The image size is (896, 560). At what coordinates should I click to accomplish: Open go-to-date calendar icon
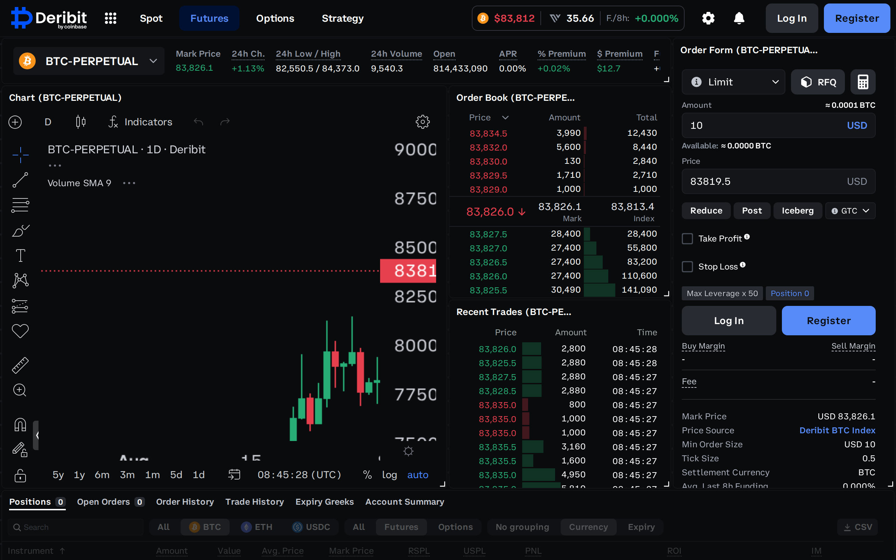point(234,475)
